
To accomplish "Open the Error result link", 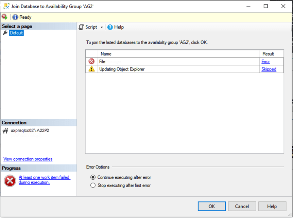I will click(265, 61).
